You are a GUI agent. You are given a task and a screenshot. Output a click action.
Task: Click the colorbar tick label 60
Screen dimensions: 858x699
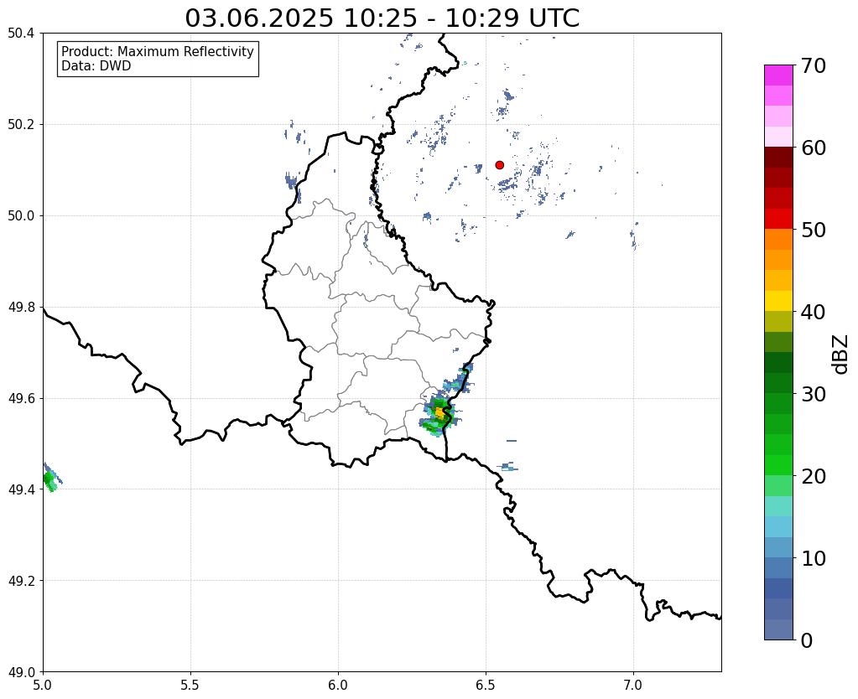[814, 148]
